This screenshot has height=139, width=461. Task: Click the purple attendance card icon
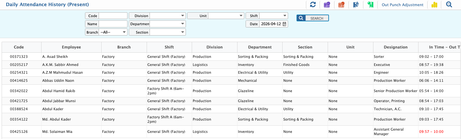click(x=327, y=5)
